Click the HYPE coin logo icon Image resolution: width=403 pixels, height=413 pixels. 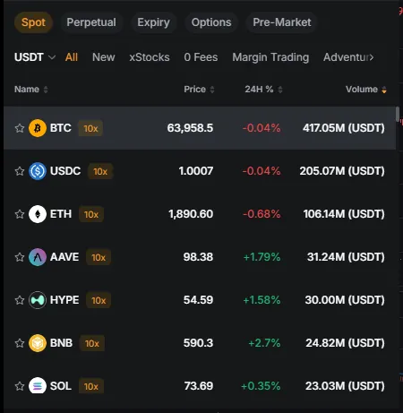tap(38, 300)
